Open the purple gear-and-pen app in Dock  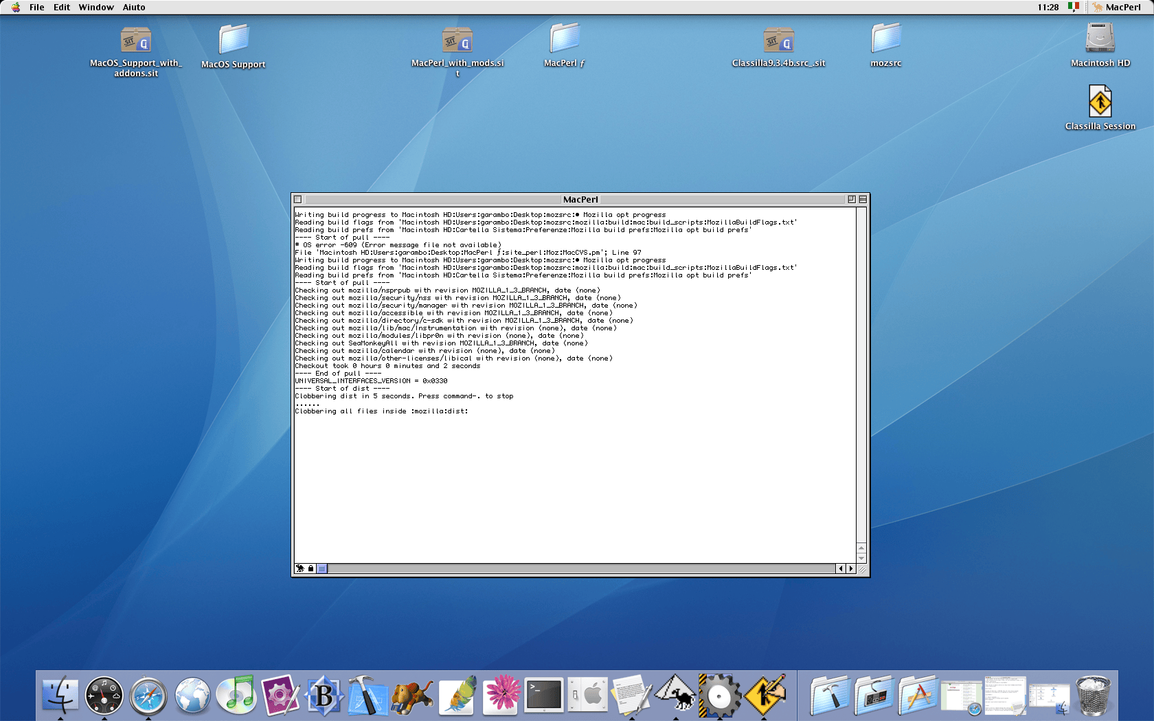[280, 695]
